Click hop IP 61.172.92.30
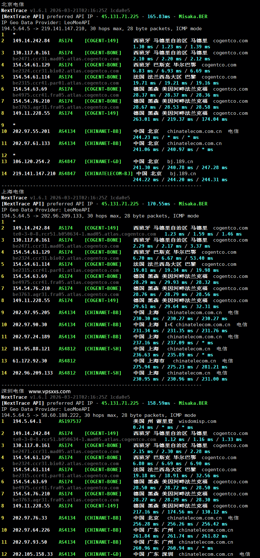The image size is (260, 558). [30, 361]
